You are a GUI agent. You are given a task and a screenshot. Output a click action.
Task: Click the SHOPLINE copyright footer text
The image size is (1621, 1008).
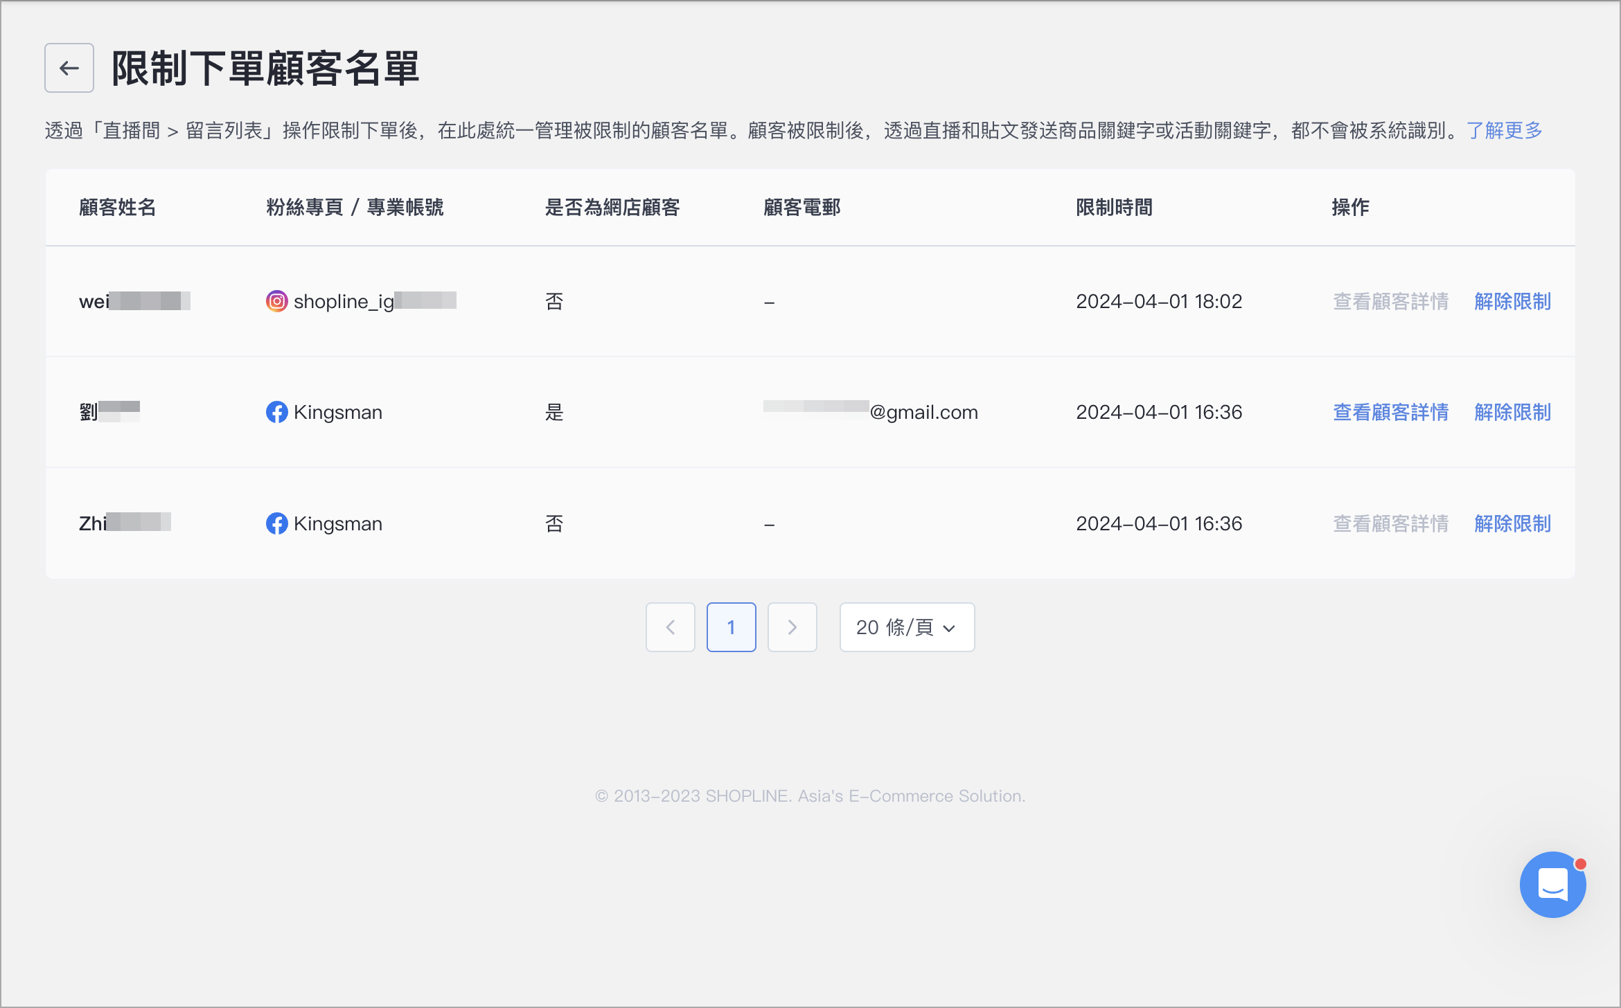point(810,795)
